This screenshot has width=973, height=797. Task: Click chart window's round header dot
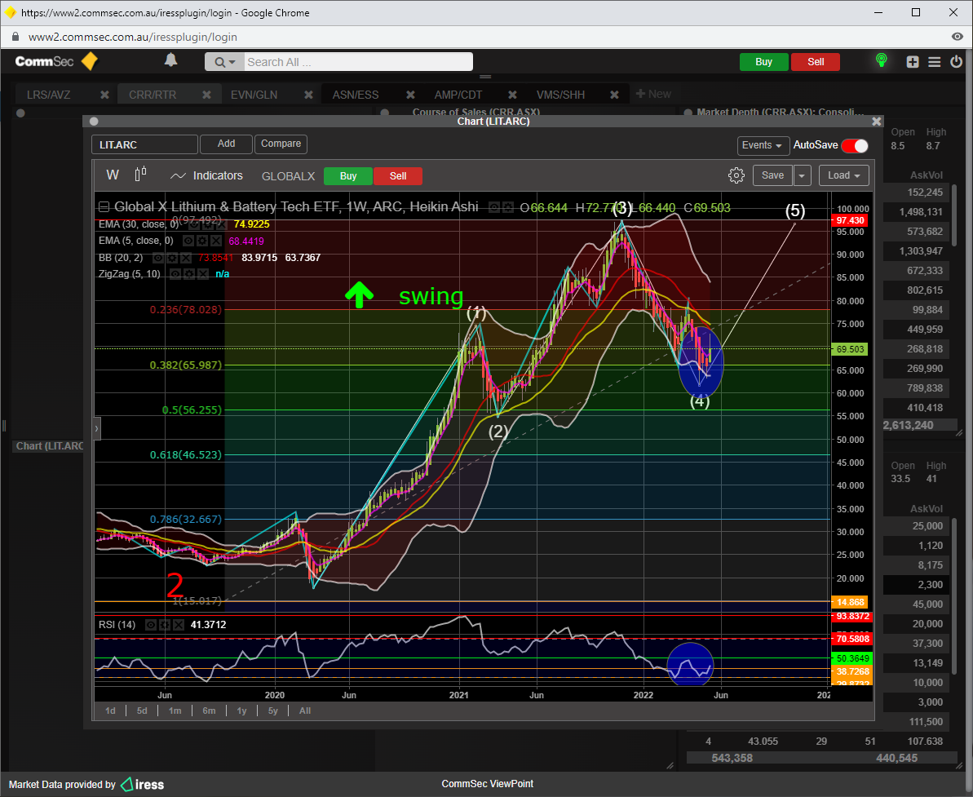pyautogui.click(x=94, y=122)
